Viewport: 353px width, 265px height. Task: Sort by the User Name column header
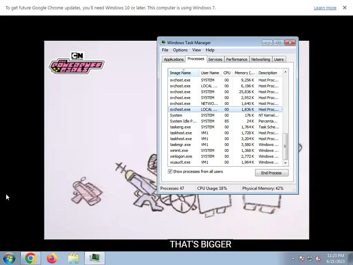pyautogui.click(x=210, y=73)
